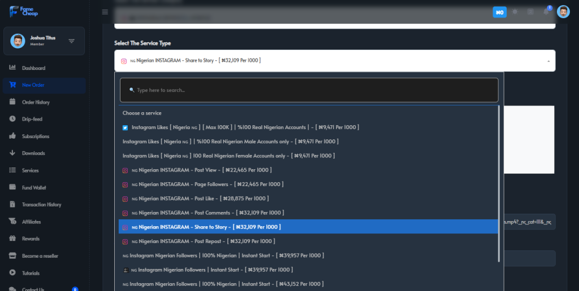Toggle the hamburger sidebar menu icon
The image size is (579, 291).
coord(105,12)
